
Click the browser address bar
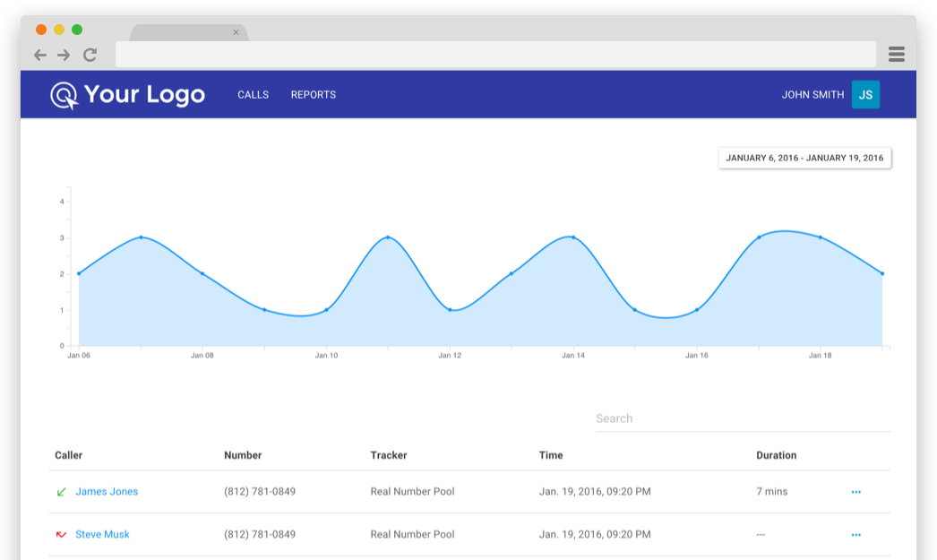[495, 55]
